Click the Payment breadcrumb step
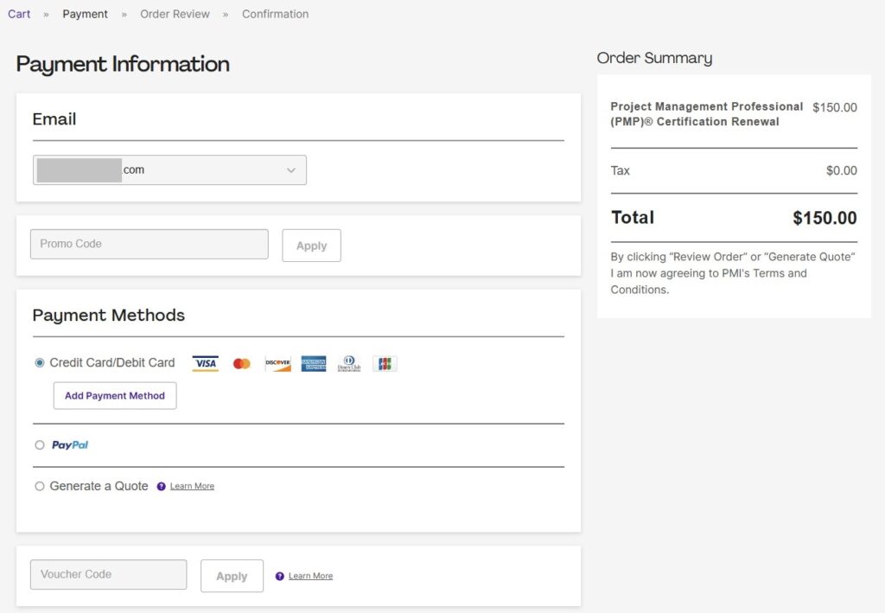 click(85, 14)
